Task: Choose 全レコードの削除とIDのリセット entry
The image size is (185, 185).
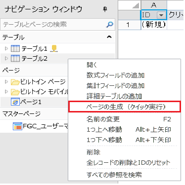Action: click(x=125, y=163)
